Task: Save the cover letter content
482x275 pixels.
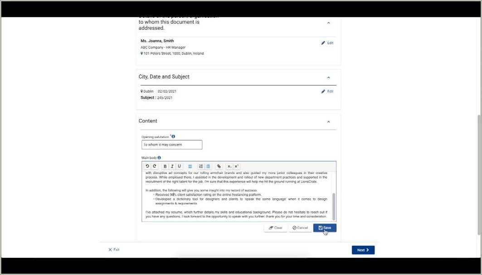Action: (325, 228)
